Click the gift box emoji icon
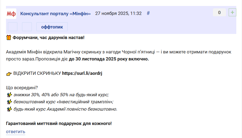 click(9, 37)
